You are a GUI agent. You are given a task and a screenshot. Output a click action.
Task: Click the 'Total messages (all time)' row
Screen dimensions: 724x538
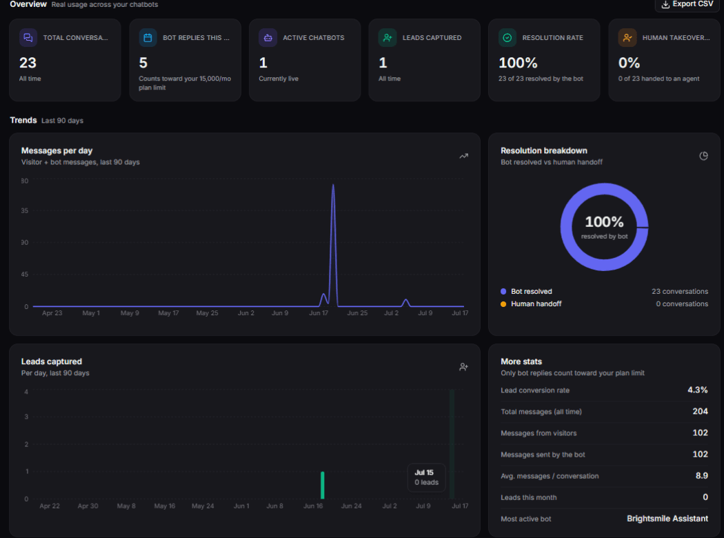click(x=605, y=412)
